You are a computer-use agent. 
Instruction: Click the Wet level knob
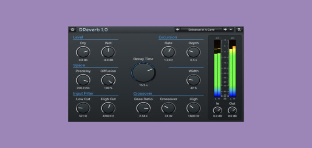(108, 52)
